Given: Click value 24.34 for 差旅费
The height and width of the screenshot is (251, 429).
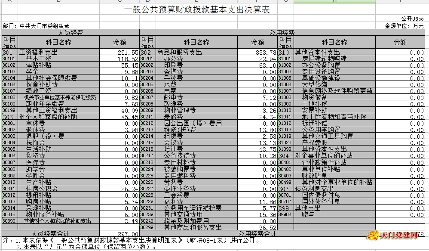Looking at the screenshot, I should (257, 117).
